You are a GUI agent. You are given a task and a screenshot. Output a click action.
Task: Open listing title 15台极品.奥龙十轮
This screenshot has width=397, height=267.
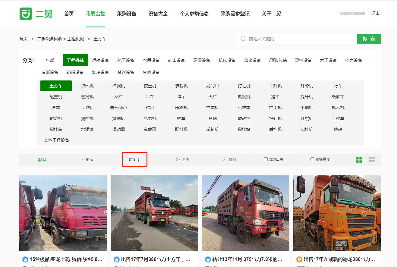(x=66, y=259)
